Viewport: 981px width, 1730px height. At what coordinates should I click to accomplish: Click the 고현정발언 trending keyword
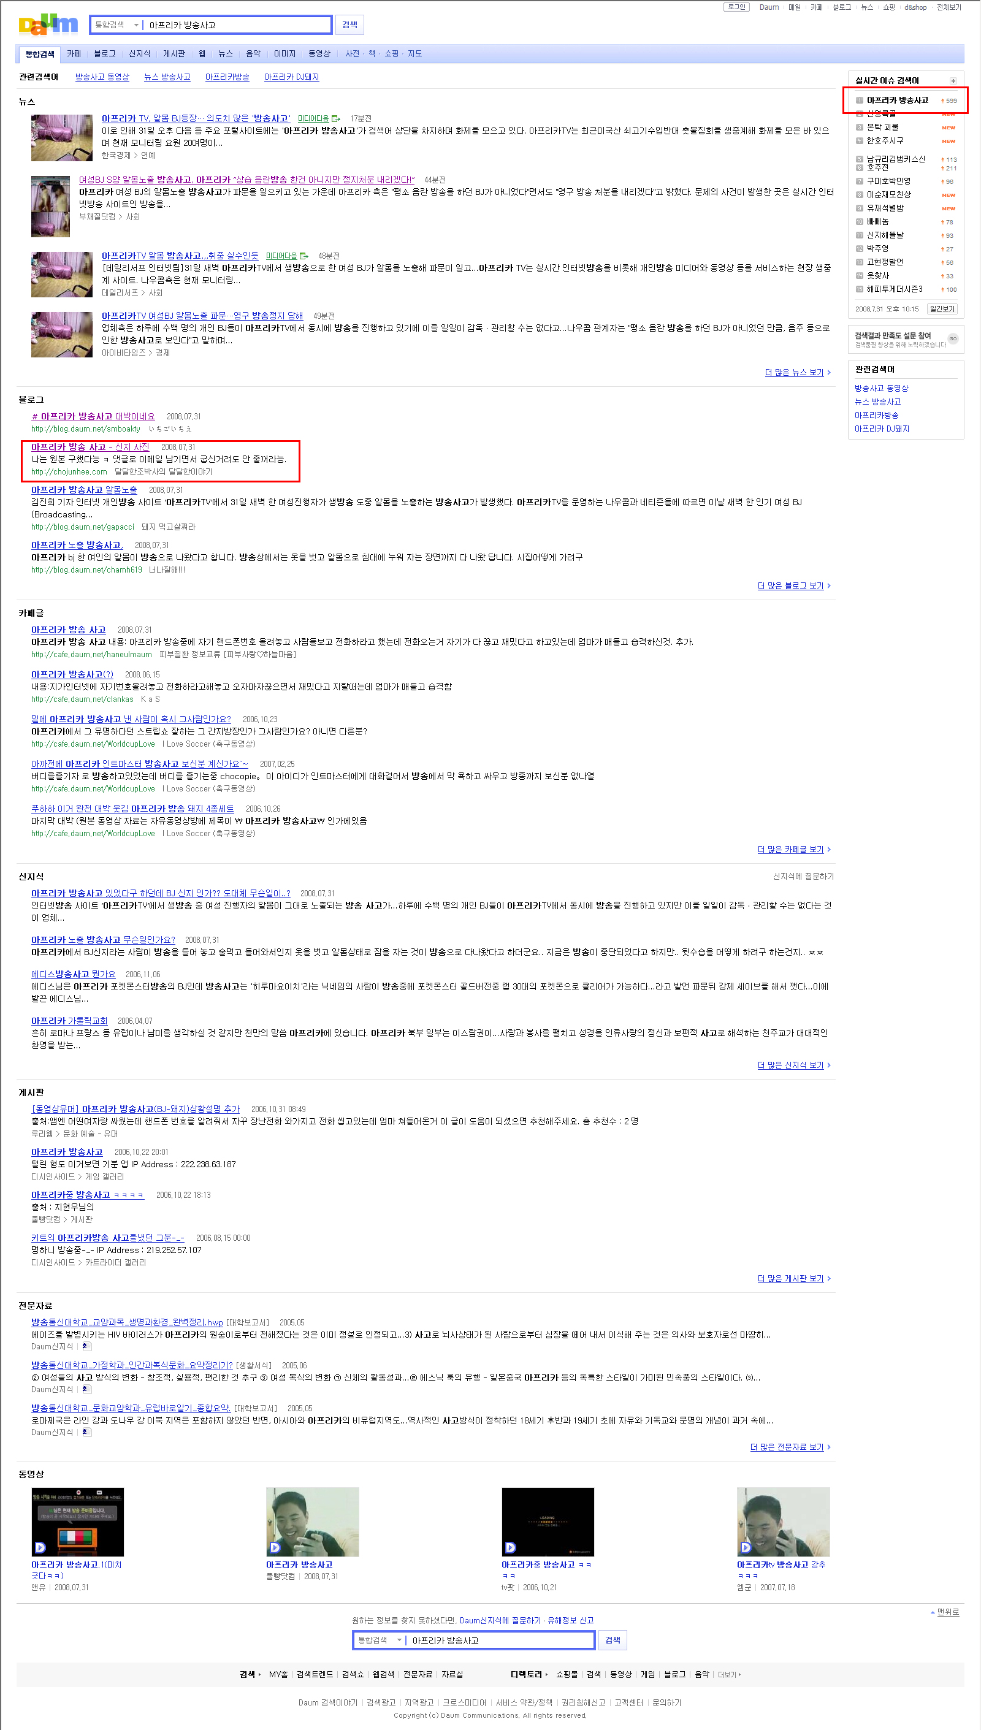point(885,262)
